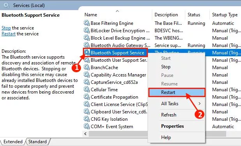Click the CNG Key Isolation gear icon

[87, 119]
